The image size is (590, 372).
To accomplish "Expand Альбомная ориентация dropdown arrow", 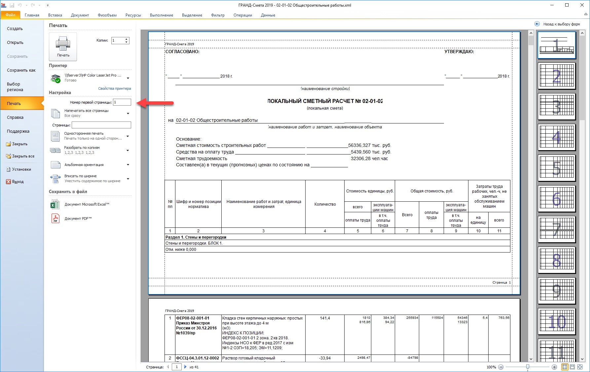I will pos(128,165).
